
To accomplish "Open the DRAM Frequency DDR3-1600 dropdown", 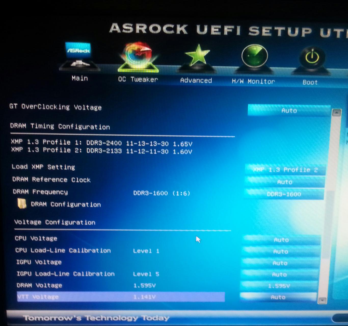I will 284,194.
